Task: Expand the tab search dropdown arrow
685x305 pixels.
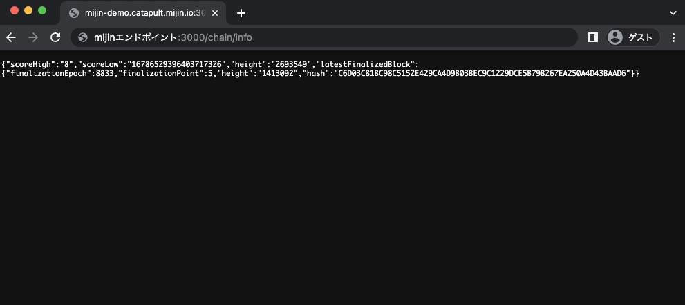Action: tap(673, 13)
